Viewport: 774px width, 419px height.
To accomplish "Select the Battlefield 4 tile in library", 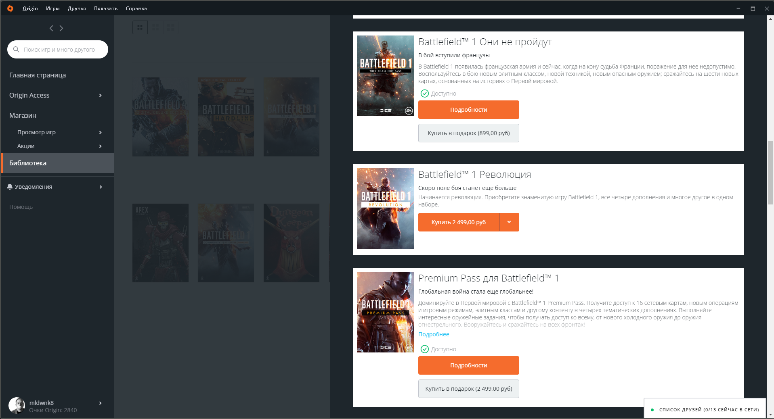I will tap(160, 117).
